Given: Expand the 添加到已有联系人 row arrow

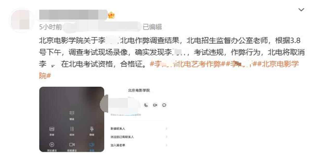Looking at the screenshot, I should (x=166, y=137).
